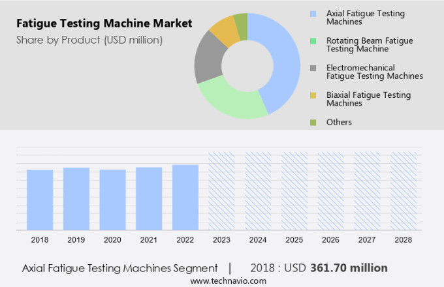
Task: Select the yellow donut chart segment
Action: pos(225,28)
